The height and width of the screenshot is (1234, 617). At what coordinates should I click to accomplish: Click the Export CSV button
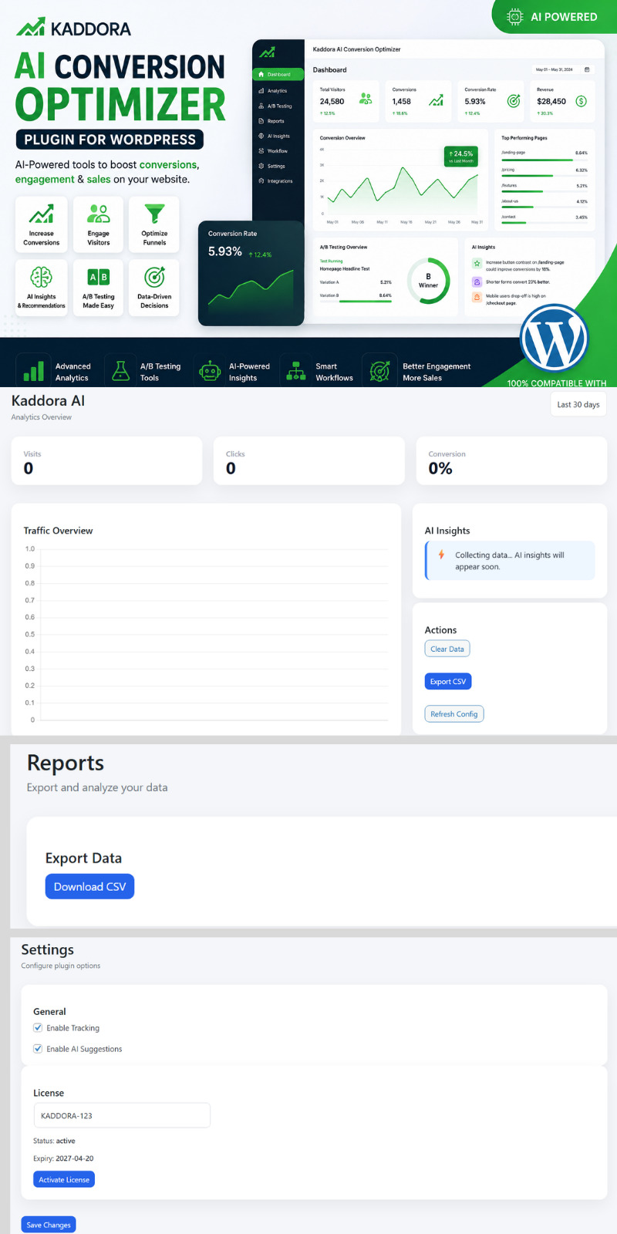point(448,681)
